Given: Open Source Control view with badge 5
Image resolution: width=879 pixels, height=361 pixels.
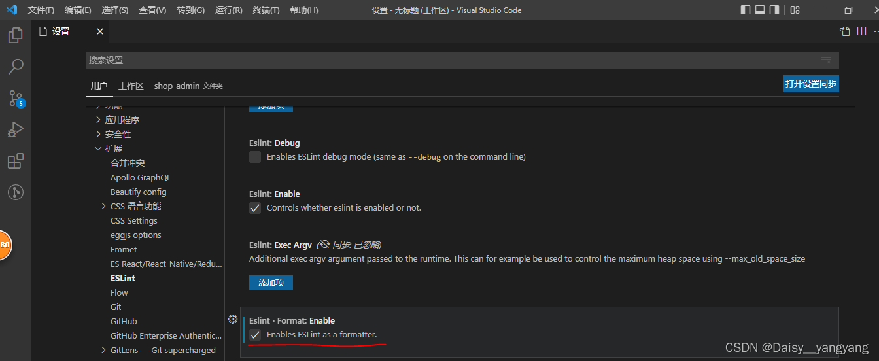Looking at the screenshot, I should tap(16, 98).
